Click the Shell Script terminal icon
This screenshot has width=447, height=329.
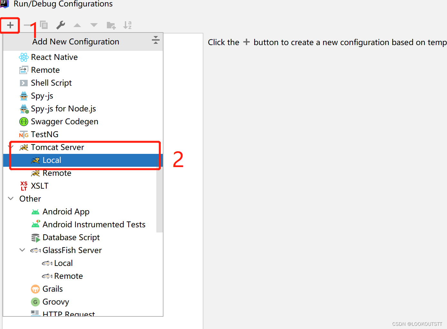24,83
